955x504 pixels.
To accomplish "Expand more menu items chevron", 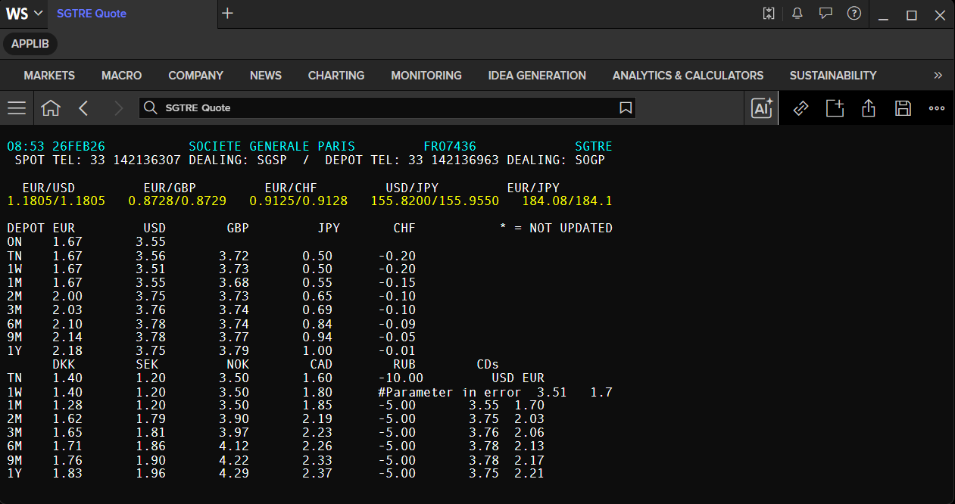I will point(938,76).
